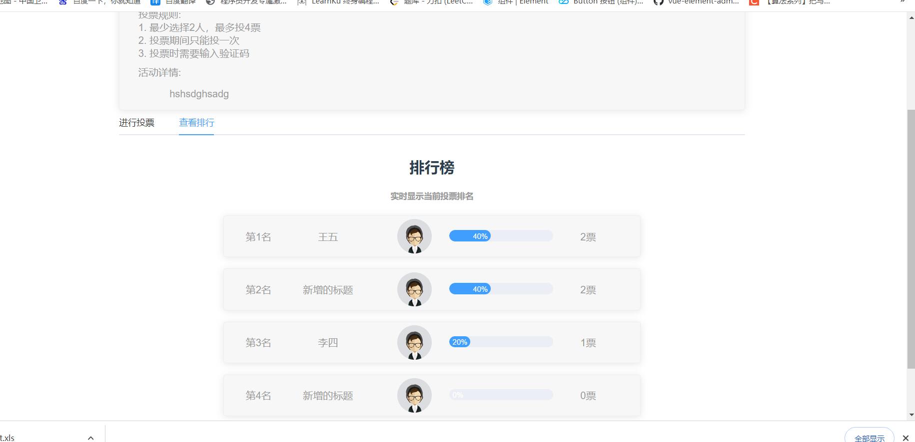This screenshot has width=915, height=442.
Task: Open the LearnKu bookmark
Action: (x=338, y=1)
